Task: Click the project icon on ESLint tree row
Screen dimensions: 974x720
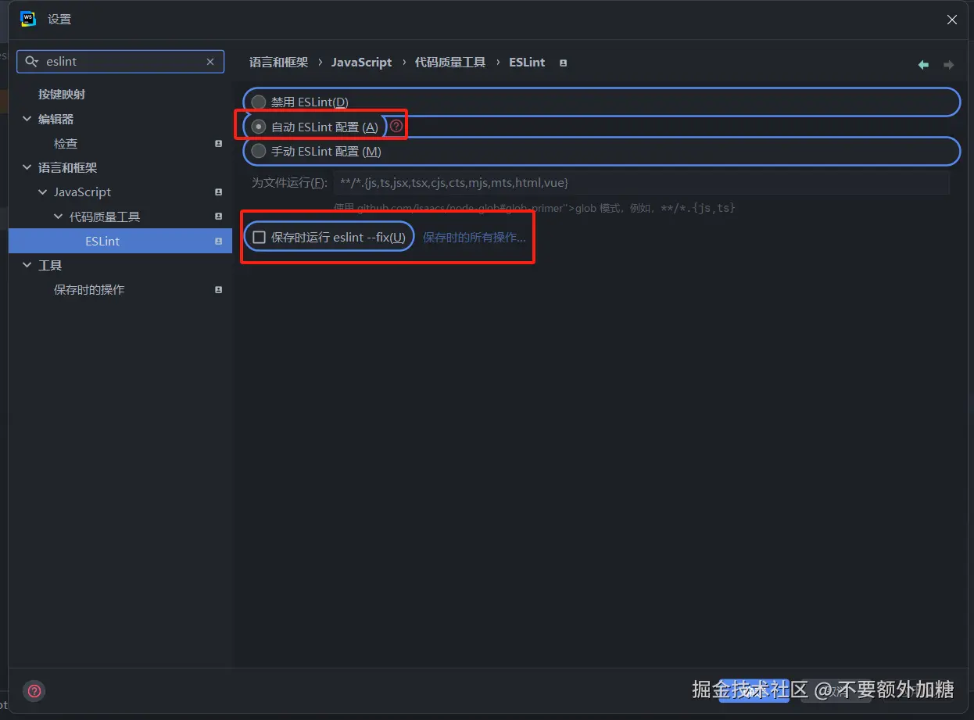Action: click(219, 242)
